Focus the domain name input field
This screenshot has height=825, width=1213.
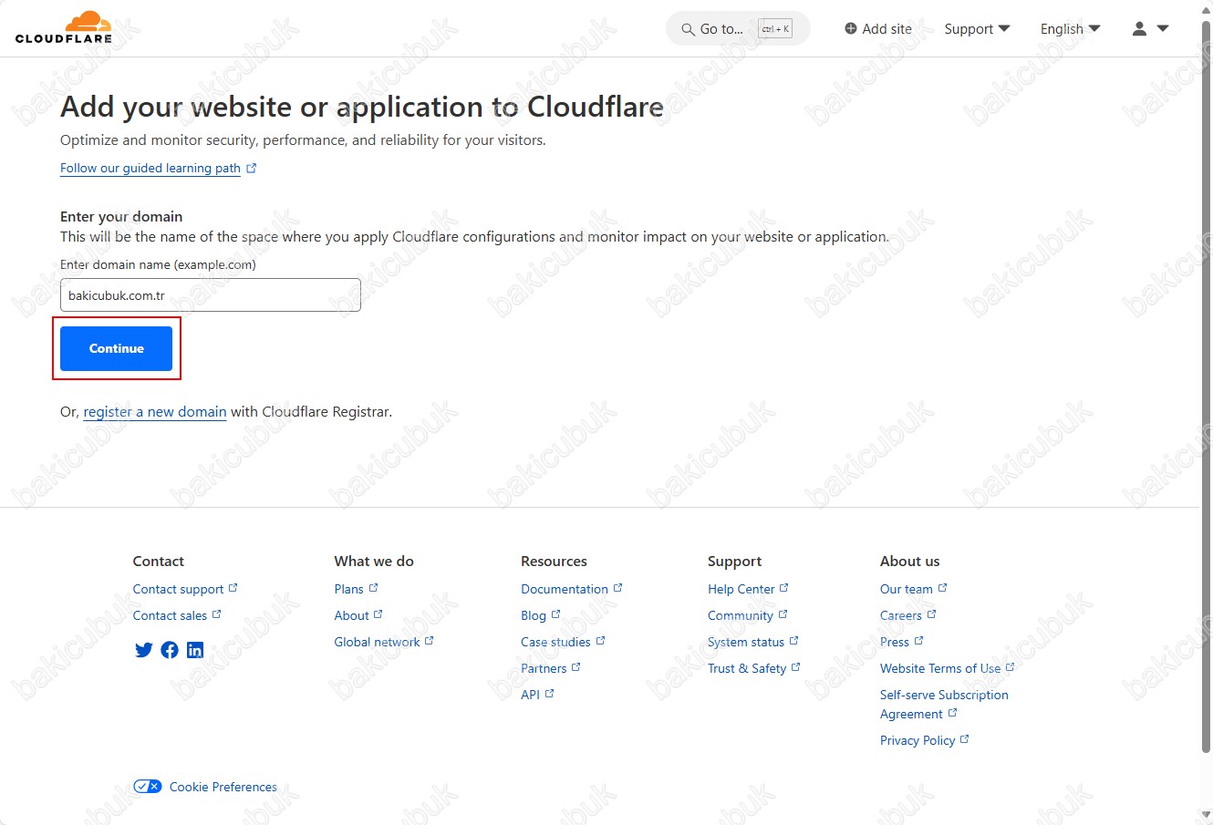(211, 295)
